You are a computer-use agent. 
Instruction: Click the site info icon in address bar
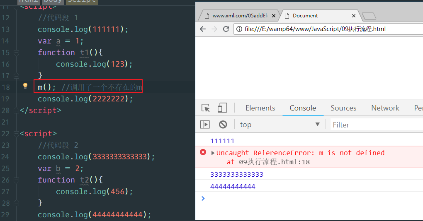[239, 29]
